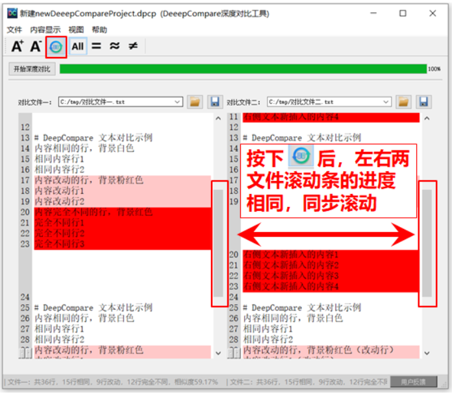This screenshot has width=452, height=393.
Task: Show only identical lines with = filter
Action: tap(96, 46)
